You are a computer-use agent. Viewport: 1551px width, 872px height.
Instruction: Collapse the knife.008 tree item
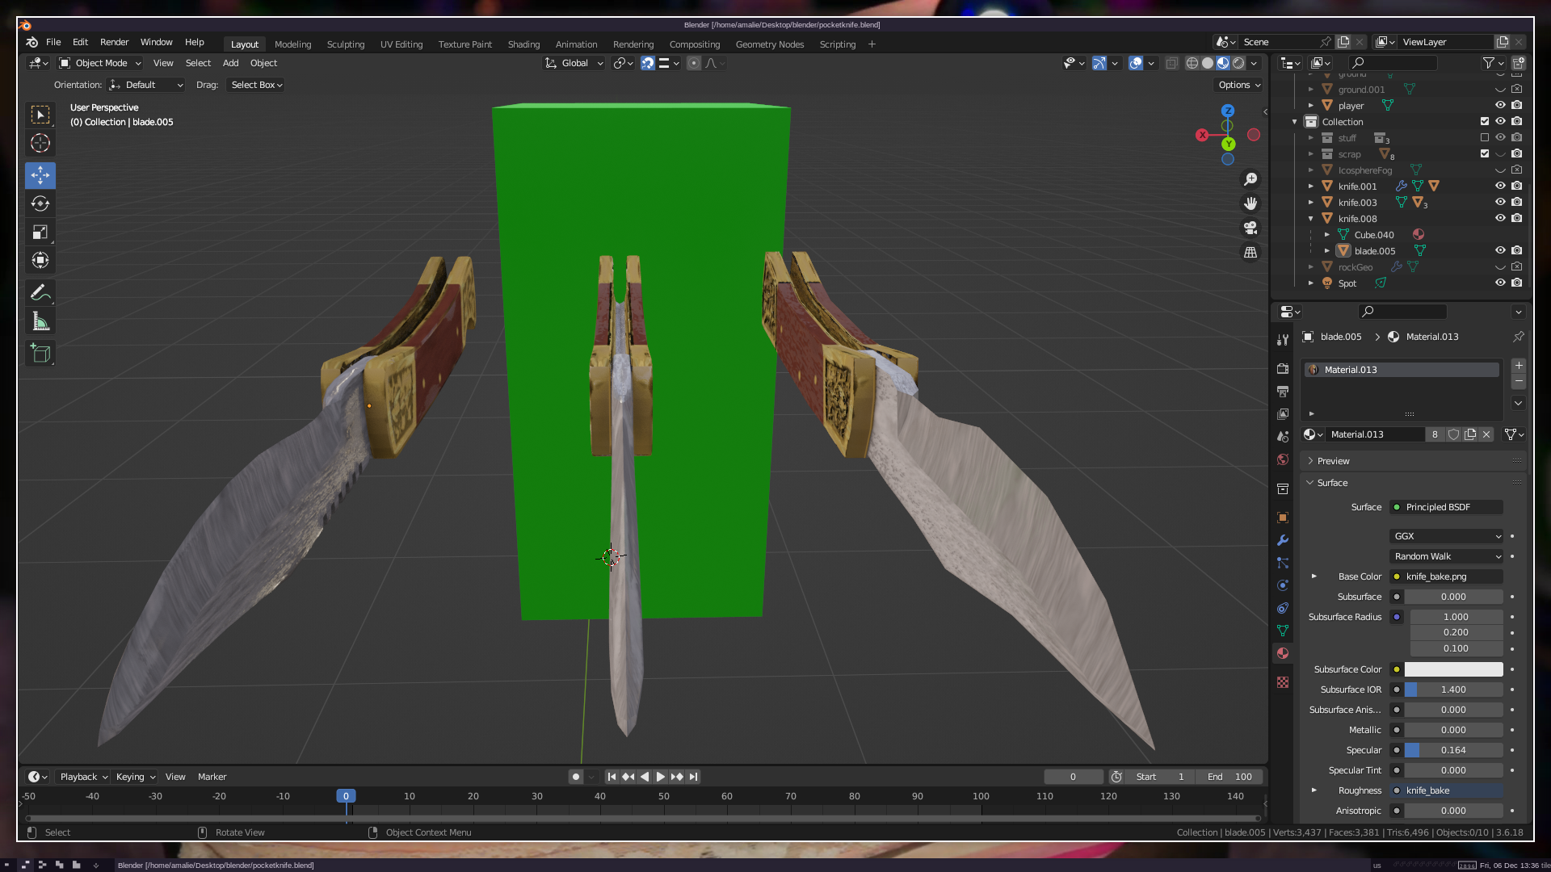pos(1311,219)
